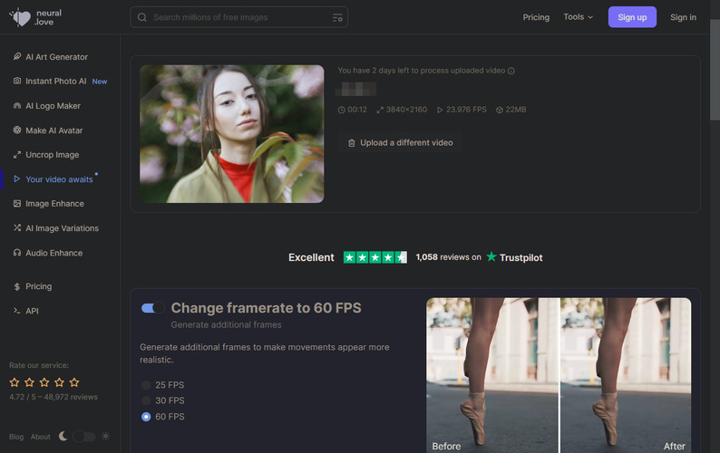Click the Uncrop Image arrows icon
Image resolution: width=720 pixels, height=453 pixels.
tap(17, 155)
